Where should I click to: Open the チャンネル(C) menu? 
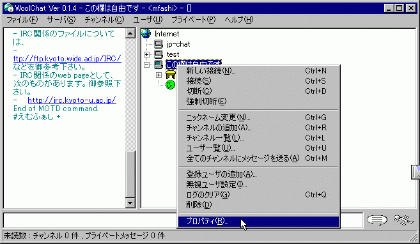tap(104, 20)
